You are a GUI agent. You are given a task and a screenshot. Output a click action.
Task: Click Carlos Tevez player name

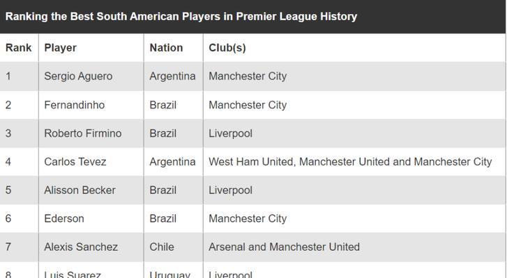pos(75,162)
